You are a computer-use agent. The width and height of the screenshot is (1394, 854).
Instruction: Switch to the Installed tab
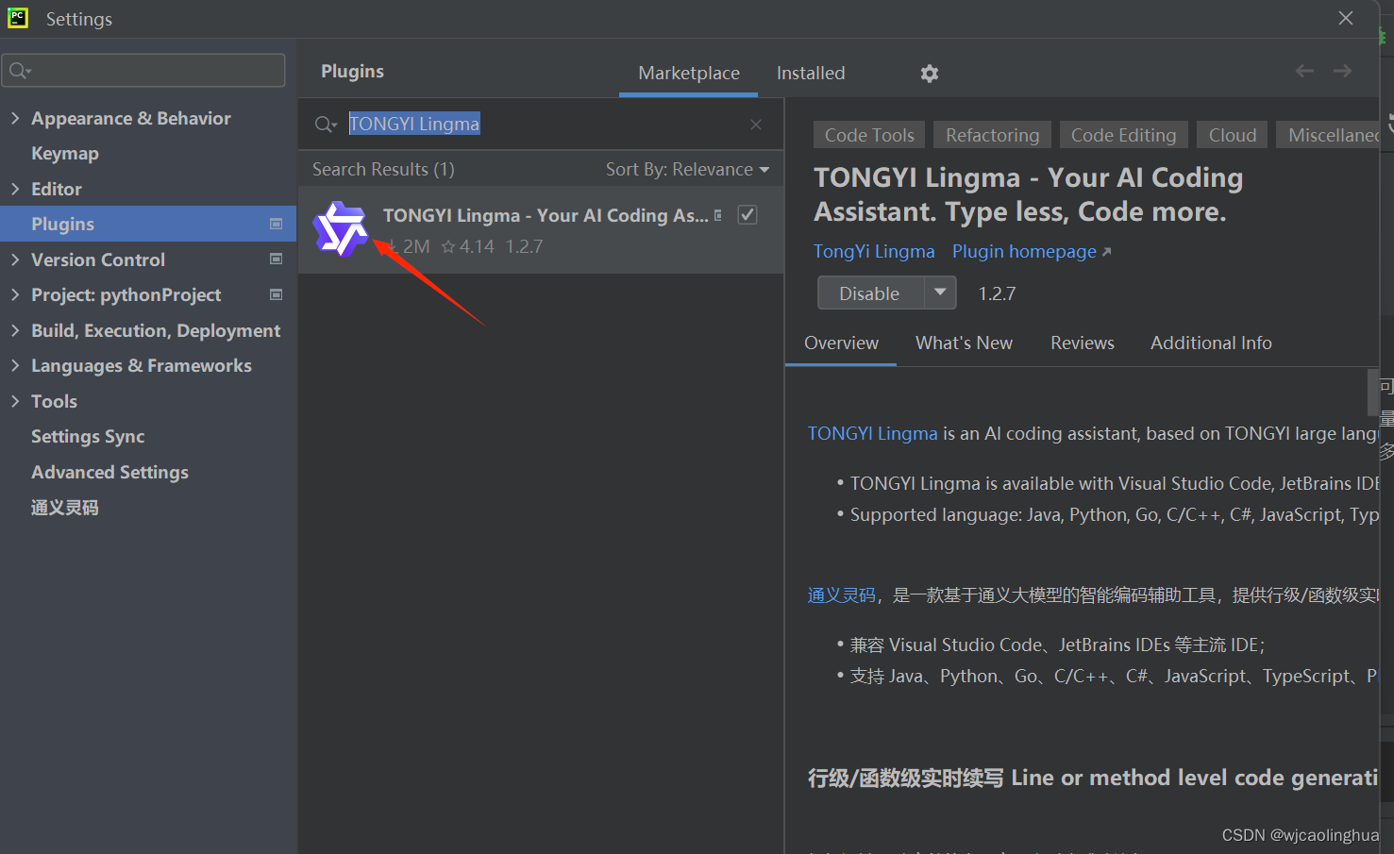pos(811,73)
